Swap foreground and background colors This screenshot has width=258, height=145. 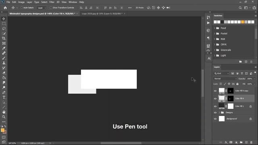[x=5, y=126]
